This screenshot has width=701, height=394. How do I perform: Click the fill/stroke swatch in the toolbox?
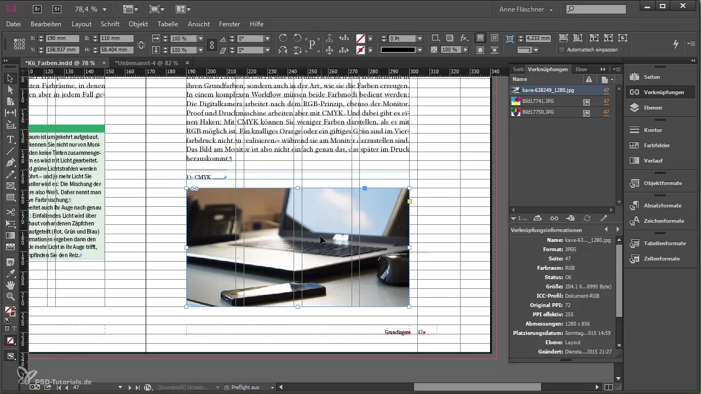point(9,311)
